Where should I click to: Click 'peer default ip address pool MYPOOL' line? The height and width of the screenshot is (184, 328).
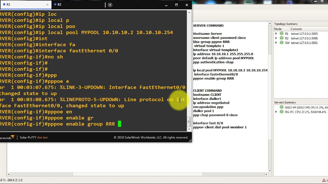223,58
